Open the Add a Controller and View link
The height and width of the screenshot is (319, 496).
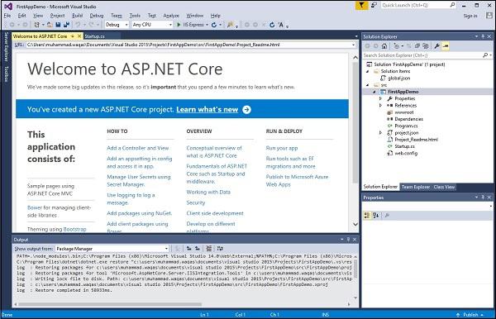[x=138, y=148]
